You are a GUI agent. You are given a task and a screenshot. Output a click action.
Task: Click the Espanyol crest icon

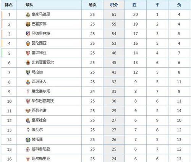point(28,82)
